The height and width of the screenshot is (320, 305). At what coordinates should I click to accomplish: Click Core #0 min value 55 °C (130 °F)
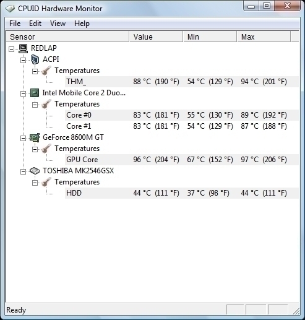210,115
